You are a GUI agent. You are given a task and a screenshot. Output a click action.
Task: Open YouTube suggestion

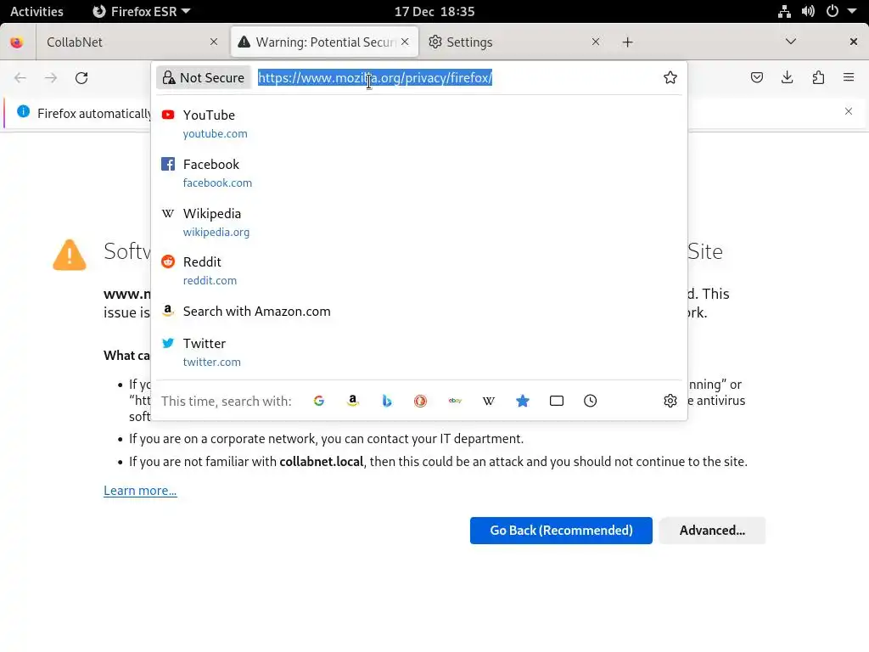click(419, 124)
